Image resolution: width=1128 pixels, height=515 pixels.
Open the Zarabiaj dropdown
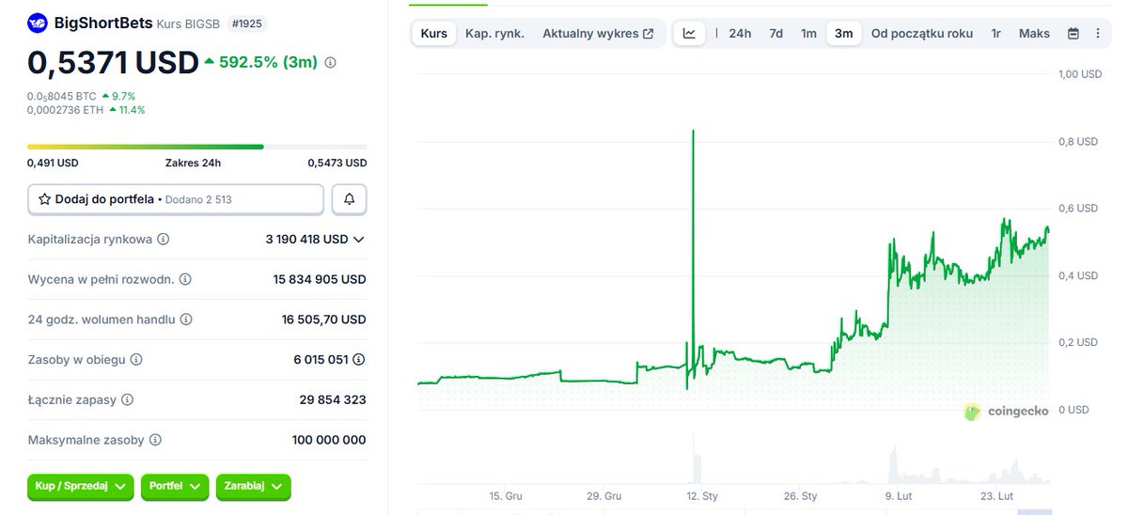pyautogui.click(x=254, y=486)
